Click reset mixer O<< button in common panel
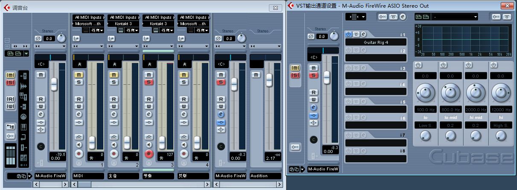This screenshot has width=517, height=190. point(11,136)
